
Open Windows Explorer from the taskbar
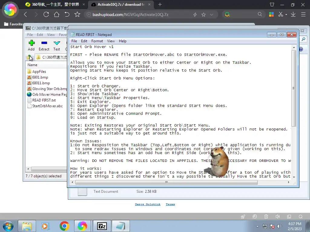click(x=27, y=226)
